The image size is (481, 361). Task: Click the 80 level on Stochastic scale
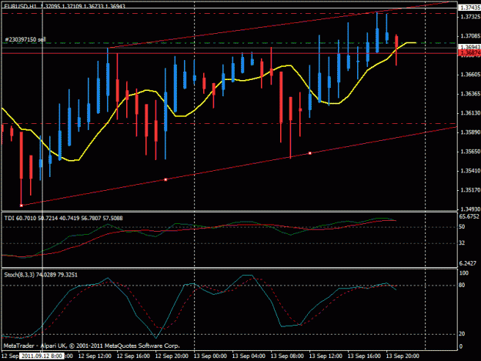click(x=462, y=286)
